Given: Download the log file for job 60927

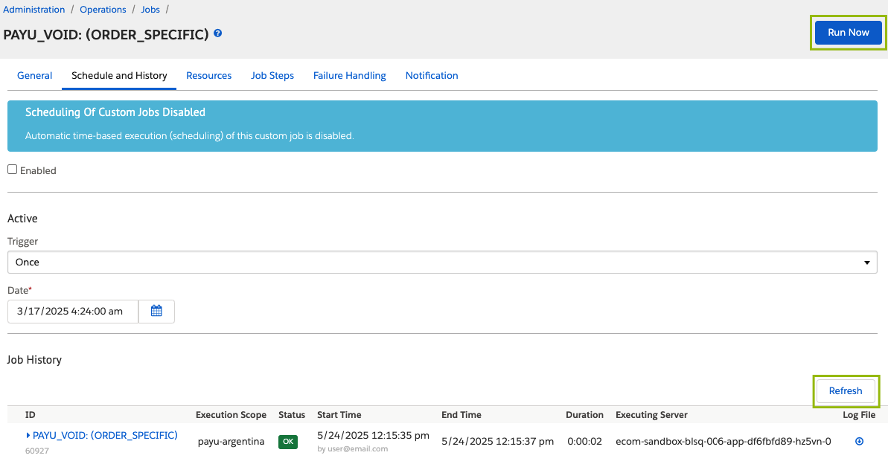Looking at the screenshot, I should (x=859, y=442).
